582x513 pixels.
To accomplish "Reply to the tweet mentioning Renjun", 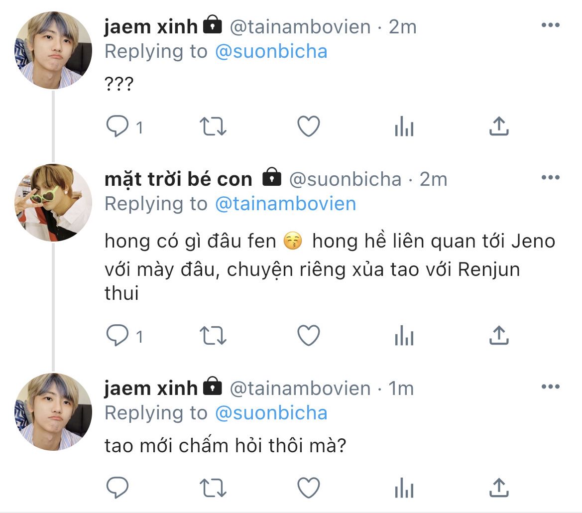I will click(x=118, y=336).
